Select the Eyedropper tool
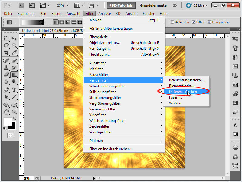Viewport: 242px width, 182px height. pyautogui.click(x=14, y=52)
